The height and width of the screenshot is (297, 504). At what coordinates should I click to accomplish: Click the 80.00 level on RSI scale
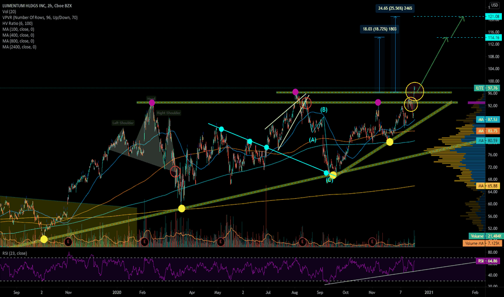(x=493, y=252)
